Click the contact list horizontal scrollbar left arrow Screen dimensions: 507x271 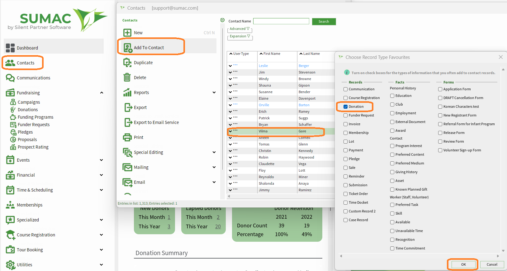[x=229, y=196]
